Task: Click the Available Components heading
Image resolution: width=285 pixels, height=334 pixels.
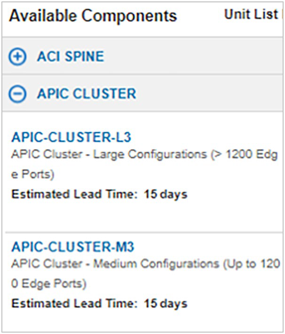Action: [x=93, y=16]
